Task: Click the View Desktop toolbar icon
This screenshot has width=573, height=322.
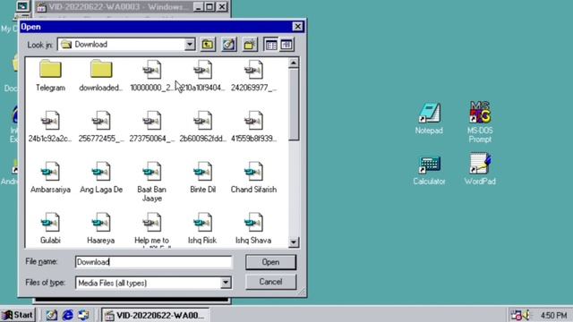Action: [x=229, y=45]
